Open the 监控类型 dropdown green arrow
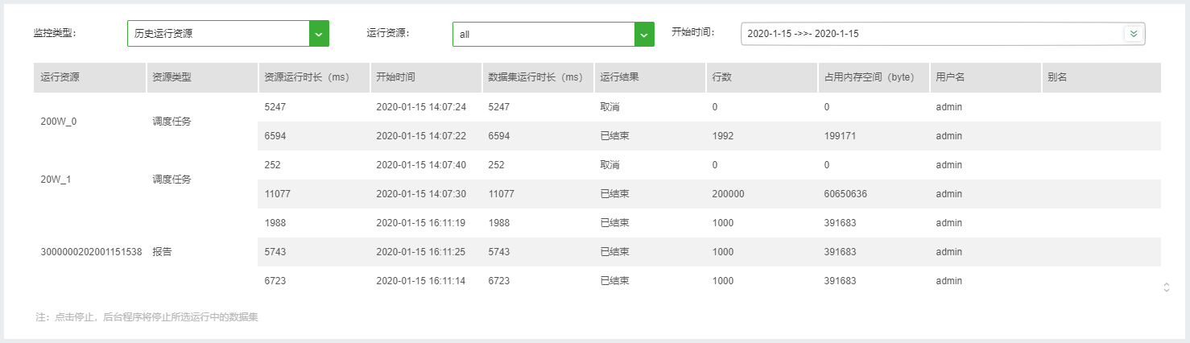 click(x=319, y=34)
